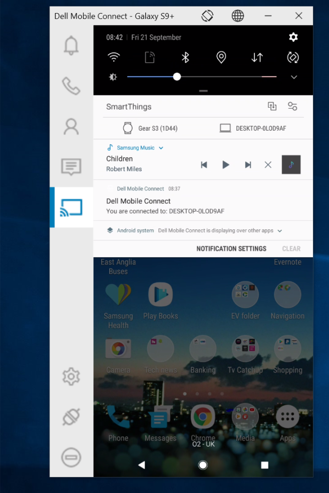The image size is (329, 493).
Task: Expand the Samsung Music notification dropdown
Action: (x=161, y=148)
